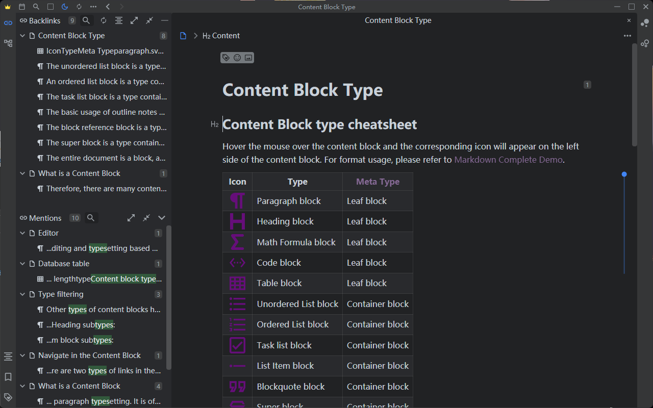Click the sync refresh icon in top toolbar

click(x=79, y=7)
